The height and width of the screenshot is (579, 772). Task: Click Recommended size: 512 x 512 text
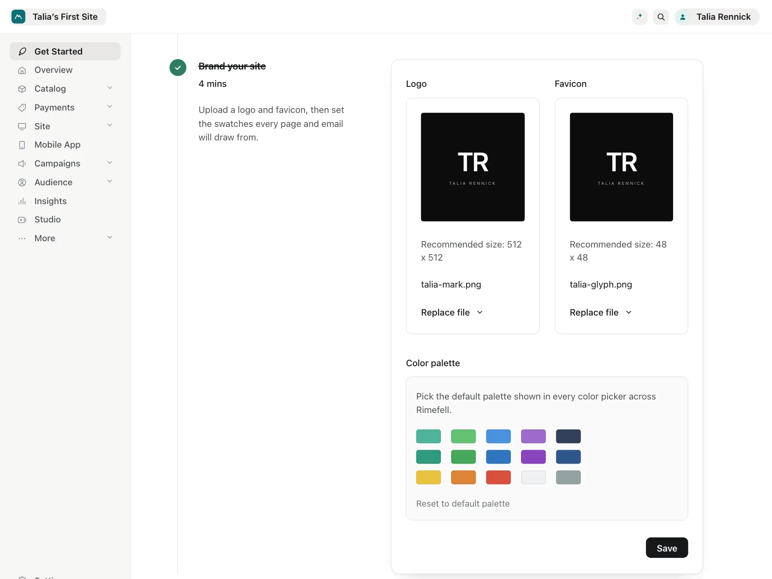(471, 251)
